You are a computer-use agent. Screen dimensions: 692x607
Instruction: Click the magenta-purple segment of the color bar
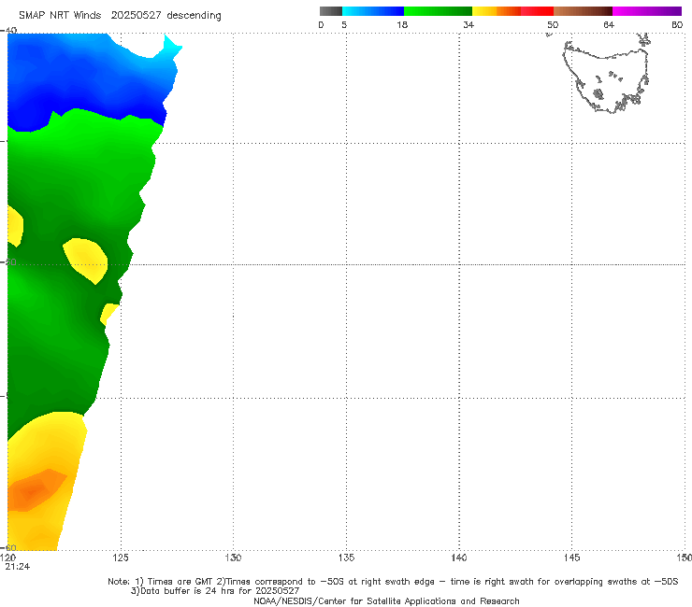(647, 11)
